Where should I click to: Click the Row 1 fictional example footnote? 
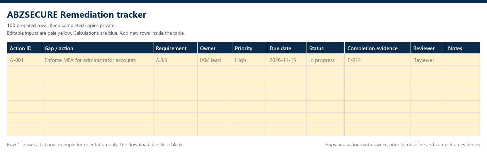pos(95,144)
